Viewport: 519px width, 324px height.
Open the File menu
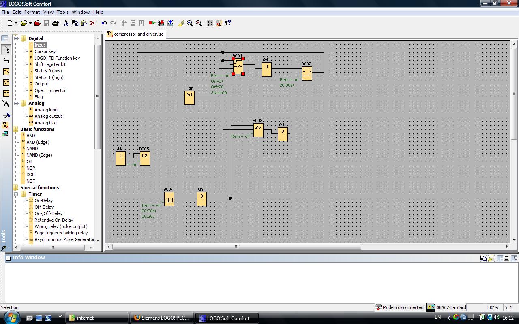tap(5, 12)
